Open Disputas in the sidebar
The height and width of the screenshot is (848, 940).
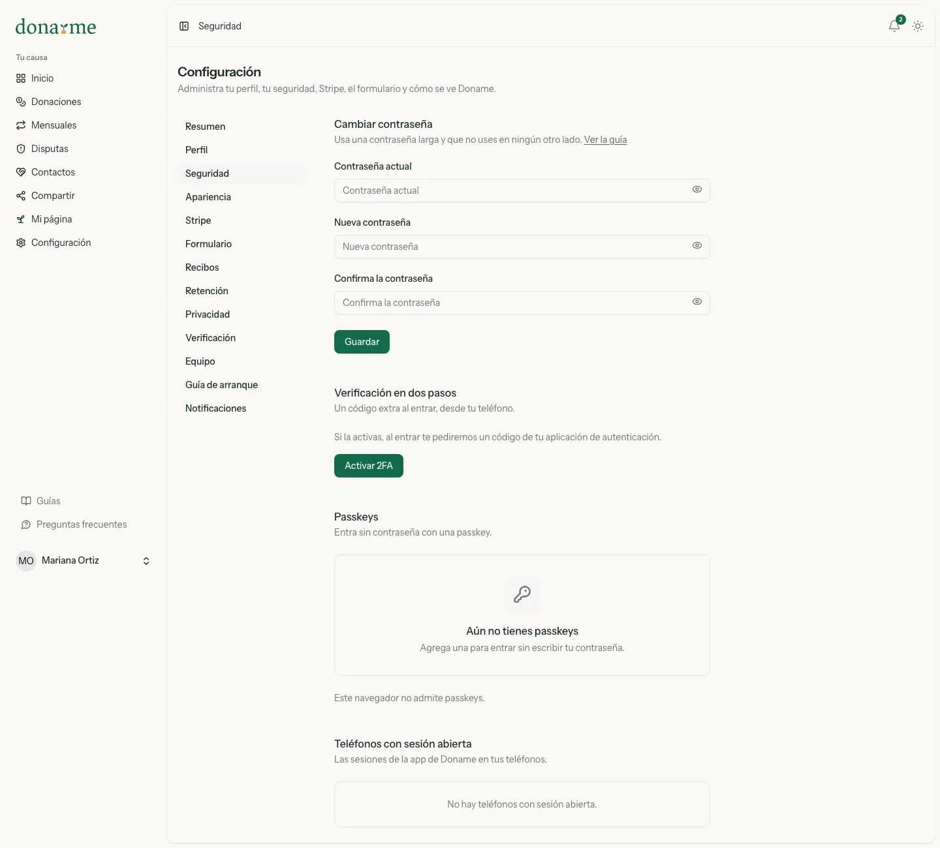pos(84,149)
